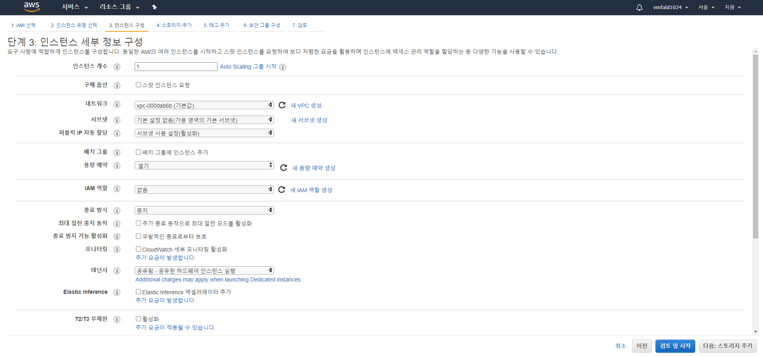Open the 종료 방식 dropdown
This screenshot has width=763, height=356.
pyautogui.click(x=204, y=210)
